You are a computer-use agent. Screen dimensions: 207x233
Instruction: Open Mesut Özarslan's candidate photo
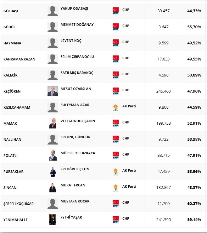[53, 91]
